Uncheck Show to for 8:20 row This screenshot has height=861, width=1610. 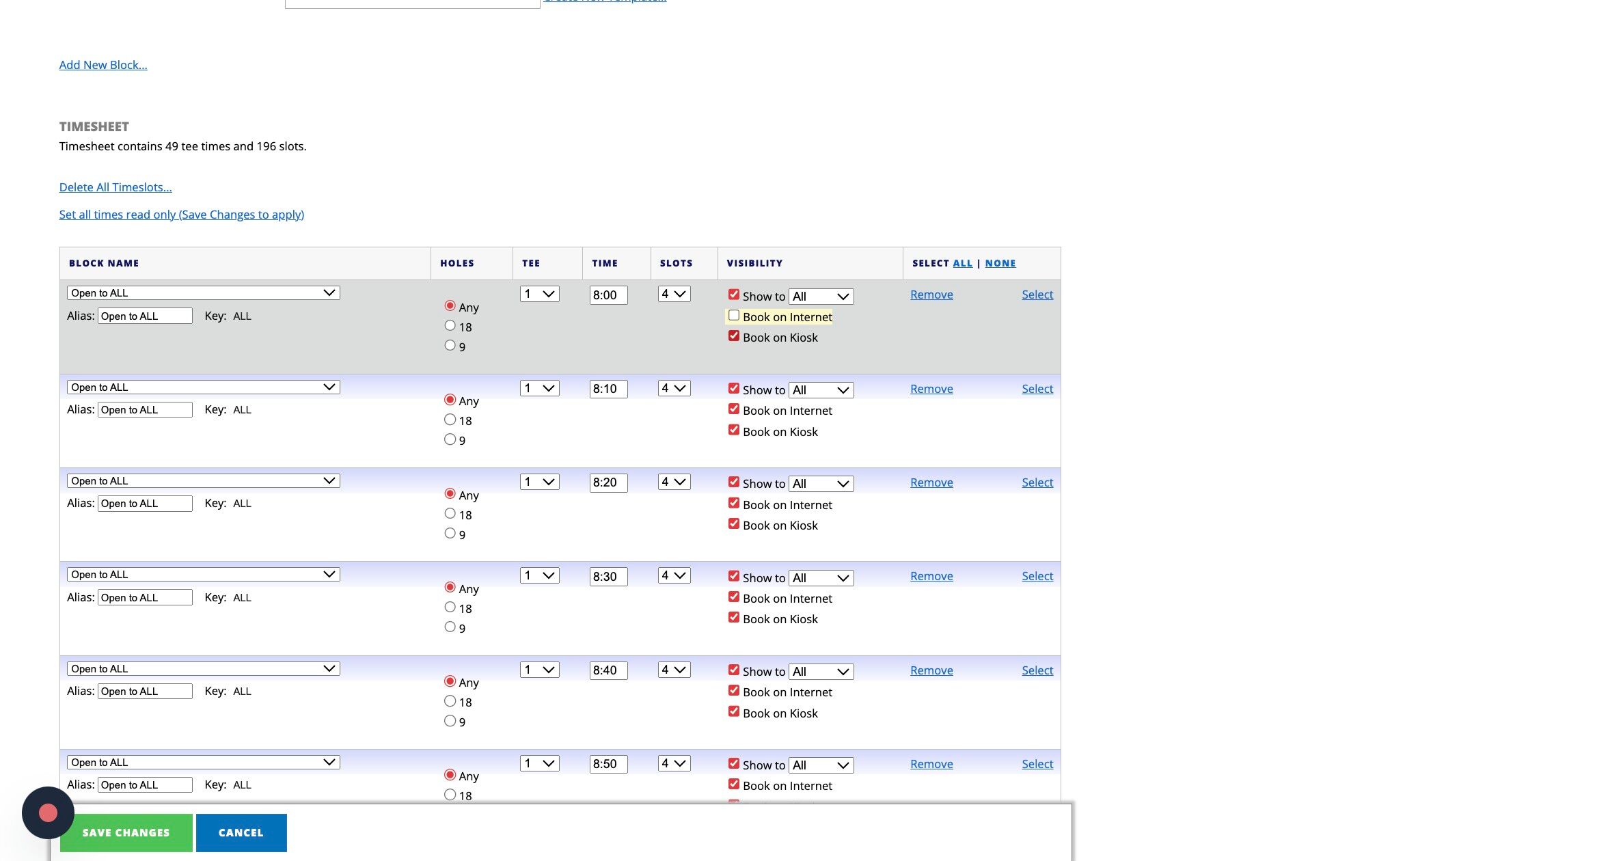tap(734, 482)
